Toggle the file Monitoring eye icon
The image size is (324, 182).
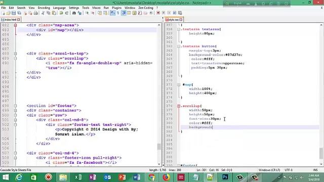(x=151, y=13)
